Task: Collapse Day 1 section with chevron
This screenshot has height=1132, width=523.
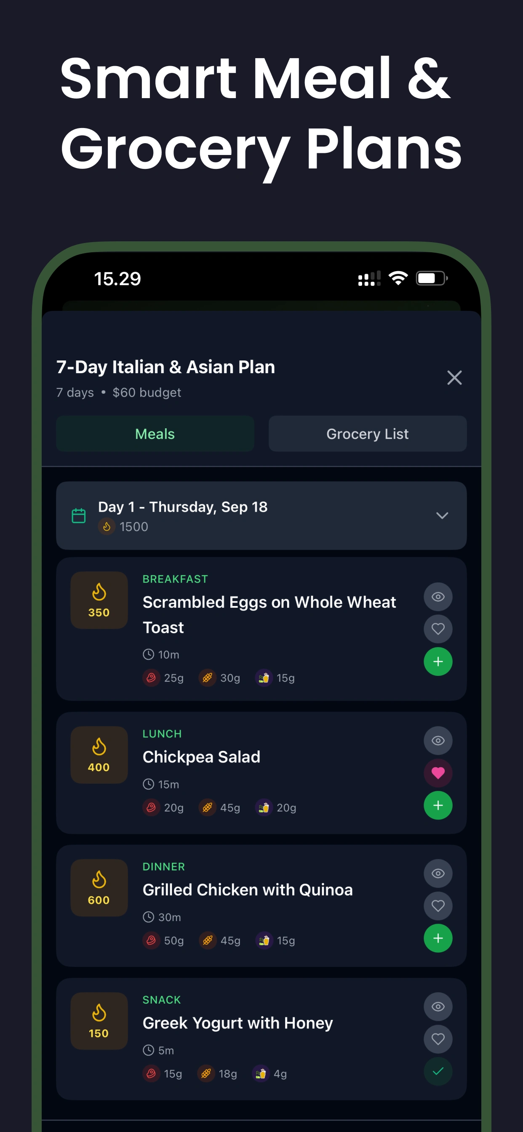Action: tap(442, 515)
